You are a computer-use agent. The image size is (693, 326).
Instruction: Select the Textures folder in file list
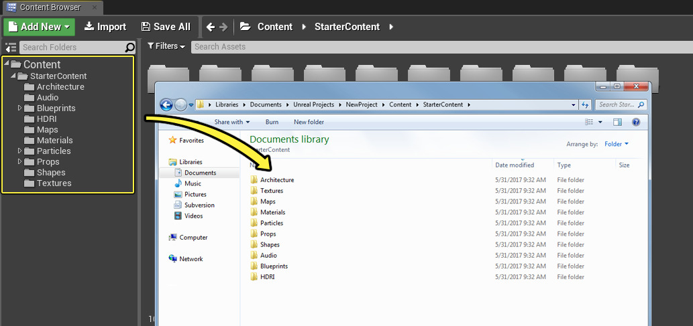[x=272, y=191]
